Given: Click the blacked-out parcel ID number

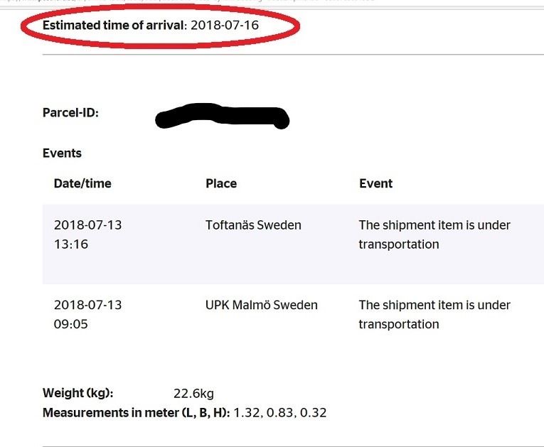Looking at the screenshot, I should [222, 117].
